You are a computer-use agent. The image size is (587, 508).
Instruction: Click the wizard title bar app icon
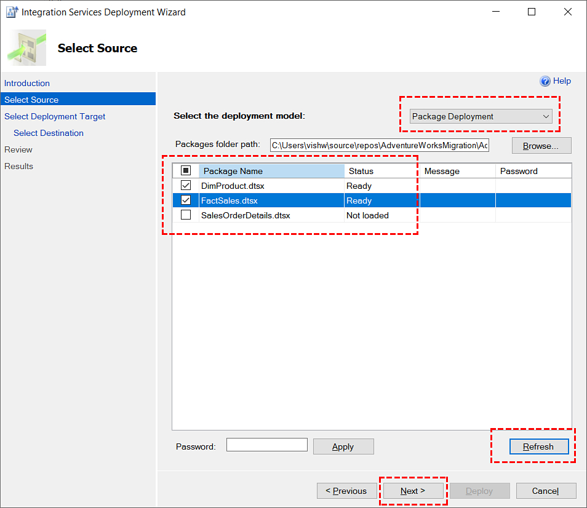tap(12, 12)
